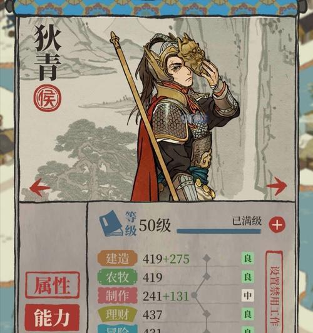This screenshot has height=333, width=313.
Task: Switch to the 能力 abilities tab
Action: coord(53,317)
